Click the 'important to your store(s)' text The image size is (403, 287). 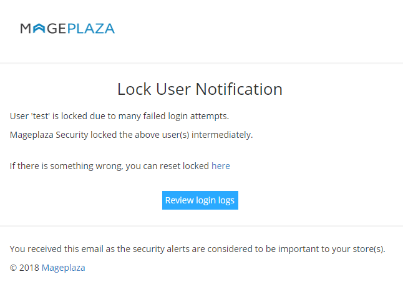click(x=331, y=249)
